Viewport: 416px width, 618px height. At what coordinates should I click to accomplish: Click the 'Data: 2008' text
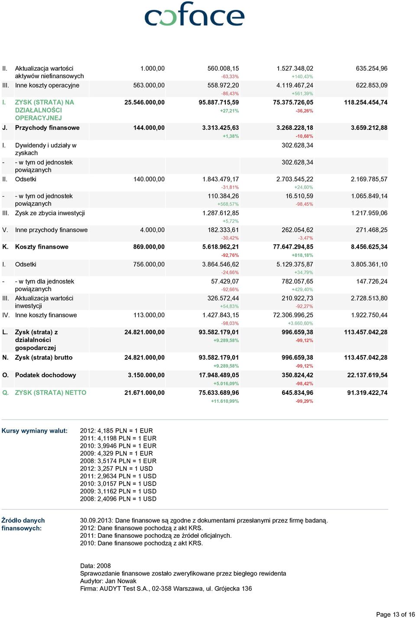95,566
